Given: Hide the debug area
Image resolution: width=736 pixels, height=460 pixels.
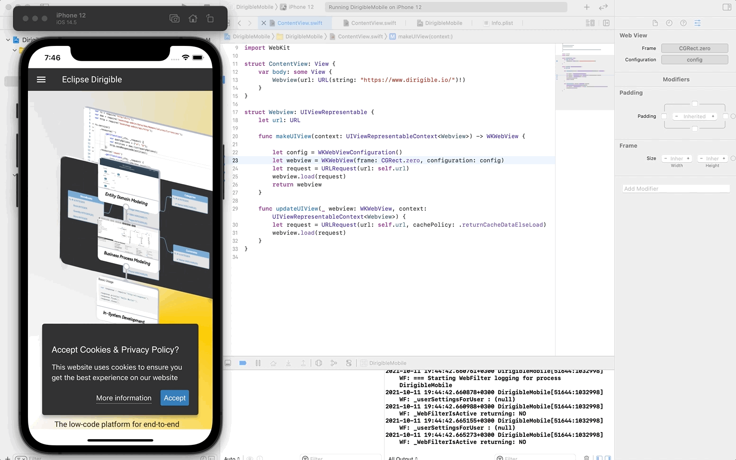Looking at the screenshot, I should [228, 363].
